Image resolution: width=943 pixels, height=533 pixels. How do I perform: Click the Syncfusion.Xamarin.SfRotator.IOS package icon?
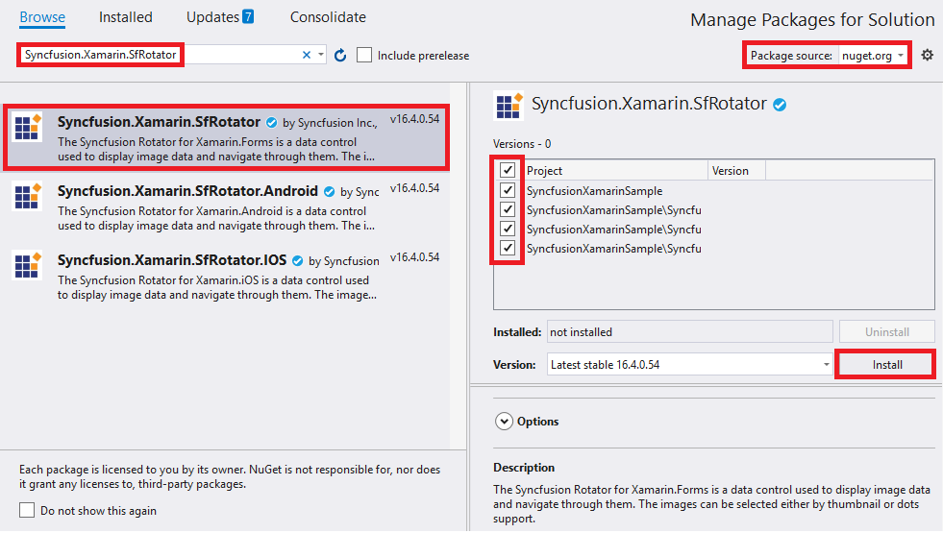click(x=27, y=265)
